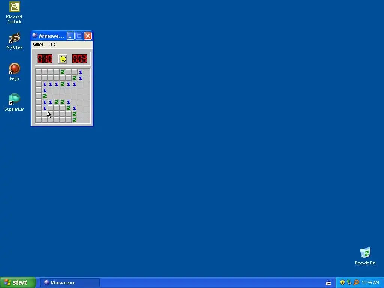Viewport: 384px width, 288px height.
Task: Uncover the covered tile directly left of eighth-row 2
Action: tap(69, 114)
